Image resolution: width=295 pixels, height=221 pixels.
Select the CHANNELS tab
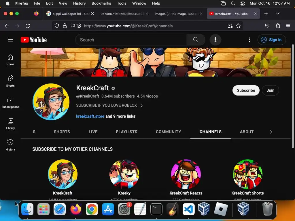(211, 132)
